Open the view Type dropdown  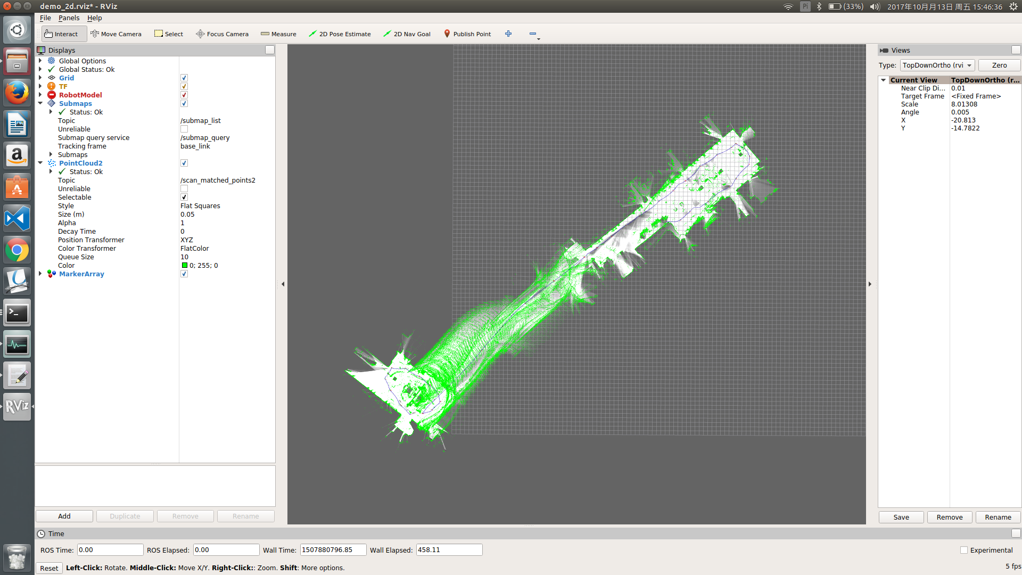point(937,65)
